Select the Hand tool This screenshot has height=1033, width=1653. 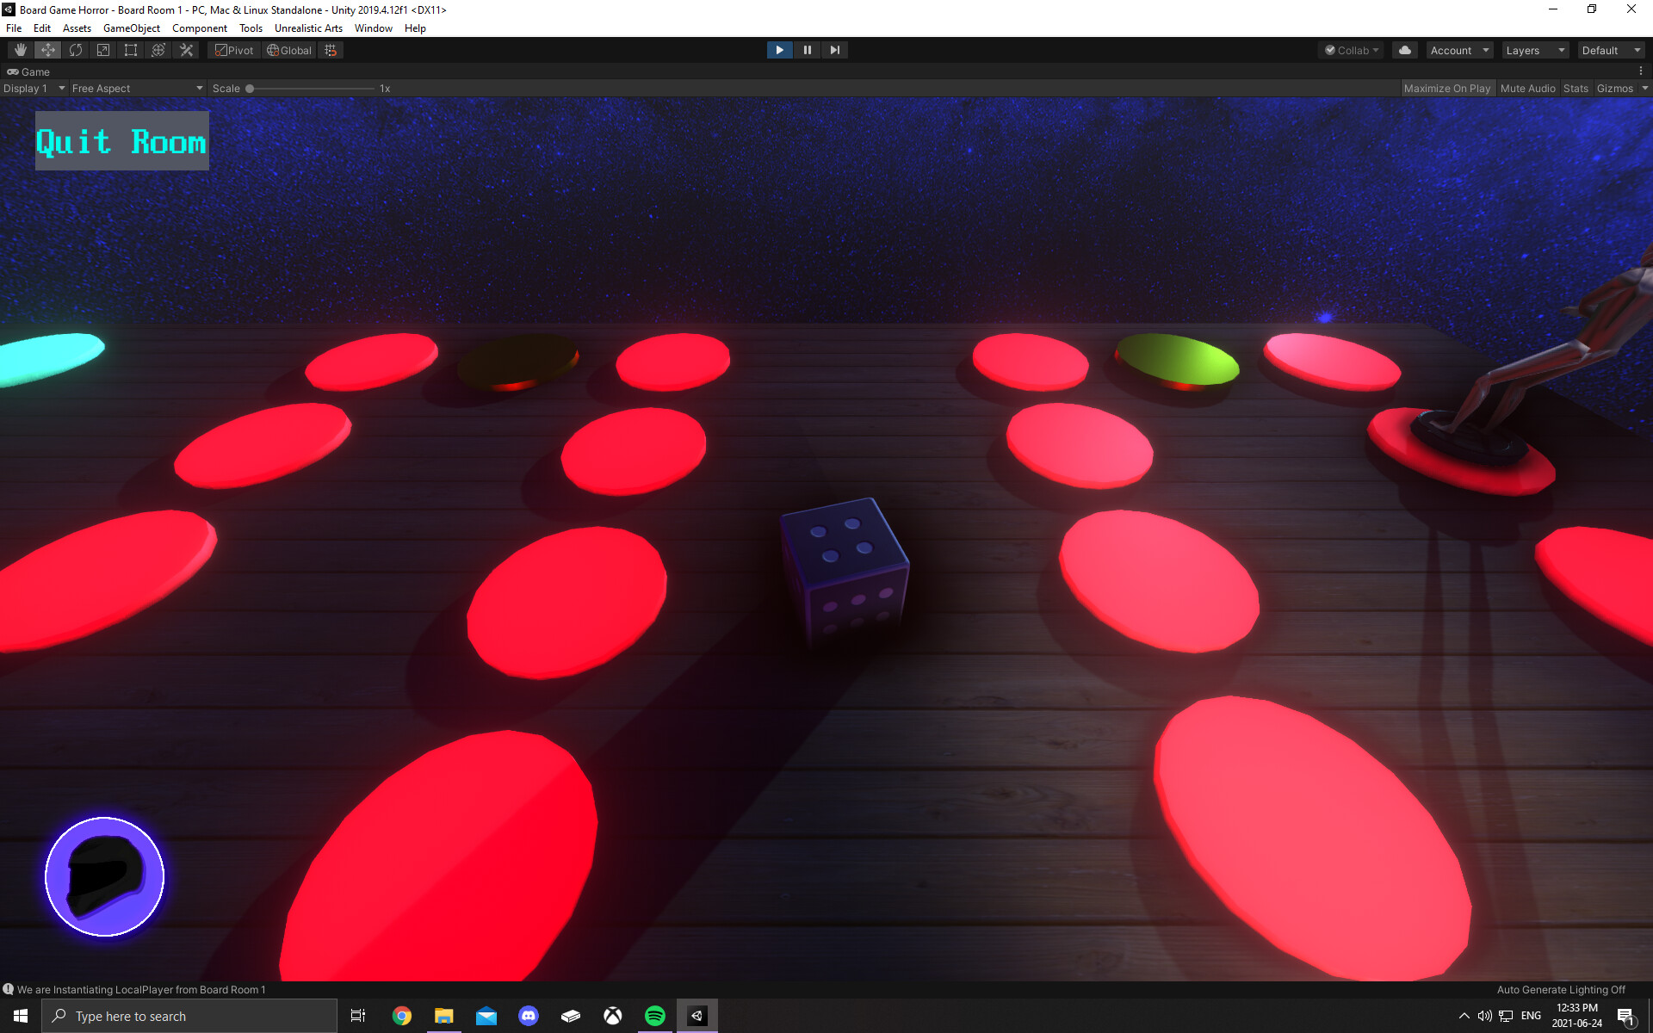(21, 50)
